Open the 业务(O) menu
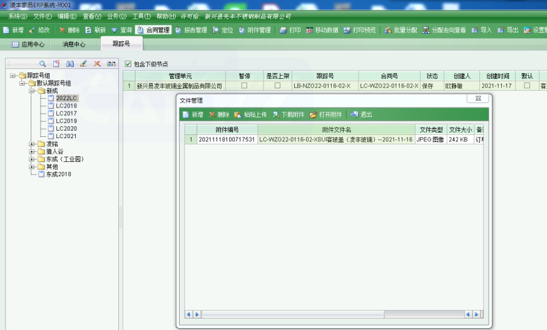 pos(116,16)
